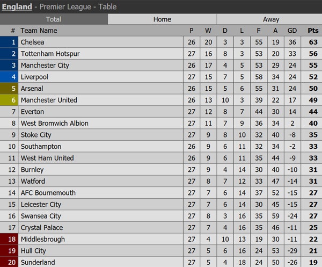Sort by the GD column header

click(x=292, y=31)
